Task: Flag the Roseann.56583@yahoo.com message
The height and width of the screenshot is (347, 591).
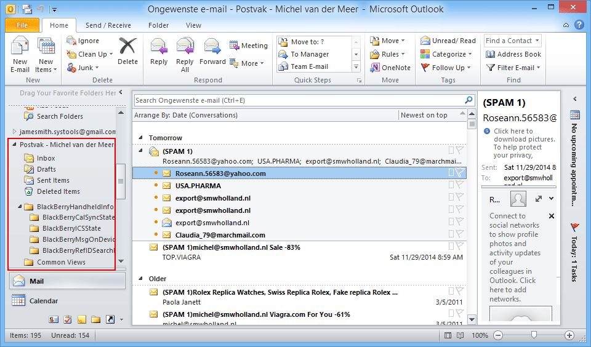Action: (x=459, y=172)
